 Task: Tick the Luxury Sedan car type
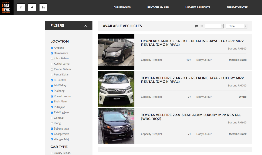click(x=52, y=153)
